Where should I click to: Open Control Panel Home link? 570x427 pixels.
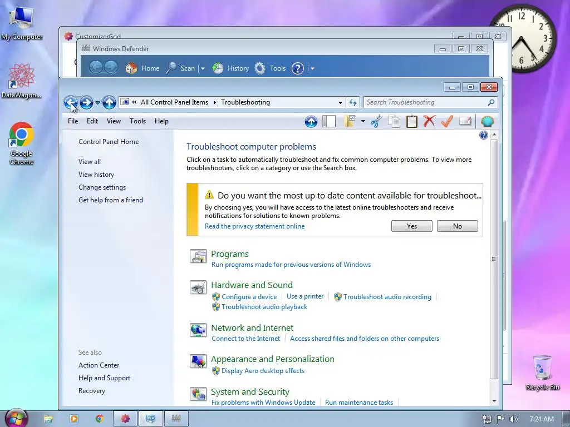(x=109, y=142)
